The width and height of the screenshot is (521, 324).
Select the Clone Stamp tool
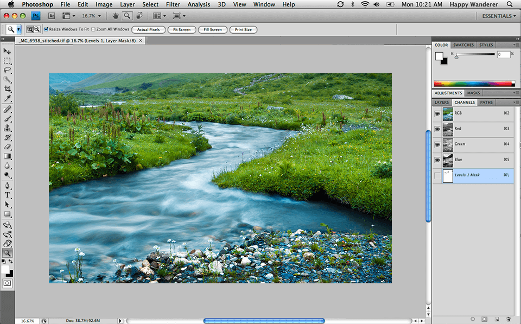click(x=7, y=128)
